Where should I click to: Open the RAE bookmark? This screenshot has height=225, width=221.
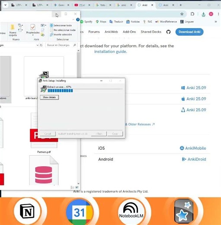click(x=148, y=22)
